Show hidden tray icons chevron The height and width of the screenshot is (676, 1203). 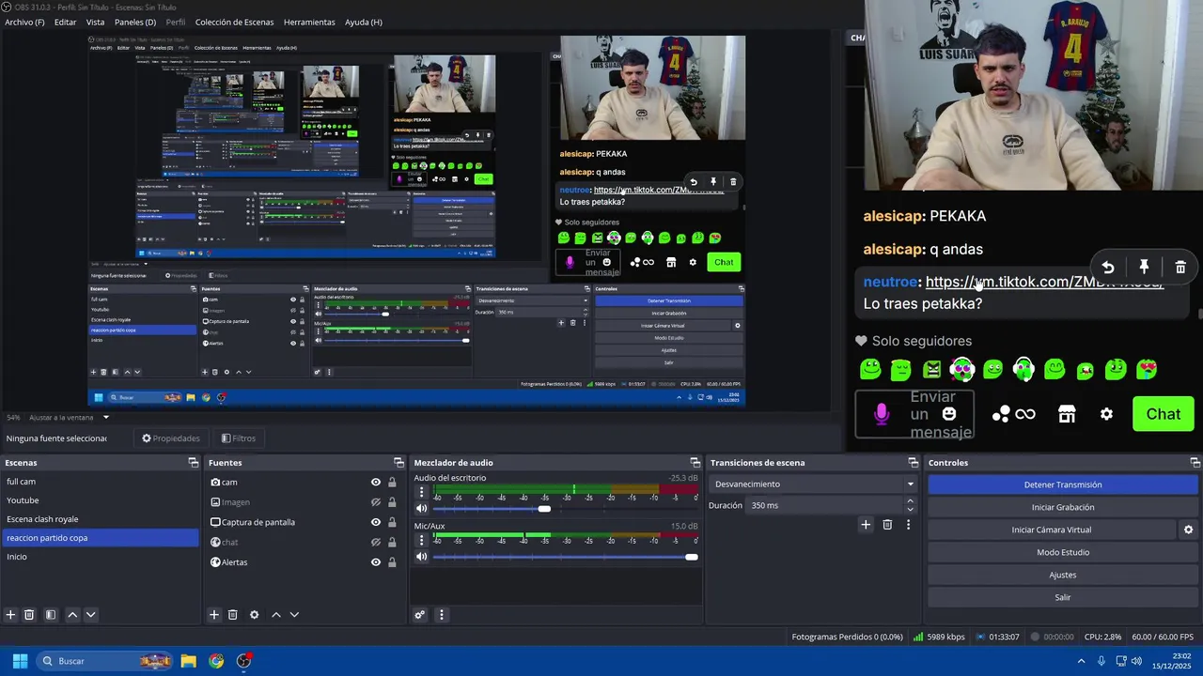1081,661
